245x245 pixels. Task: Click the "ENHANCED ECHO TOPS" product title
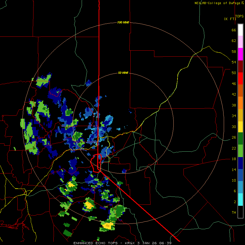pos(96,243)
